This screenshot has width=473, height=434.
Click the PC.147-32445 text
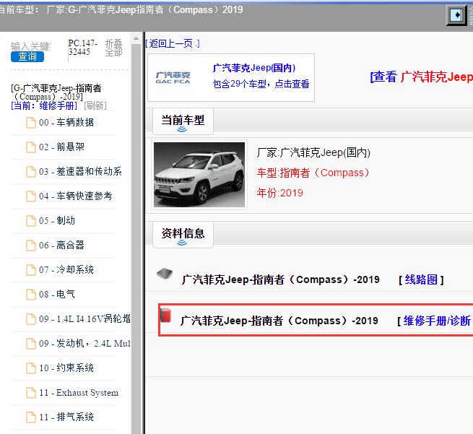coord(82,48)
